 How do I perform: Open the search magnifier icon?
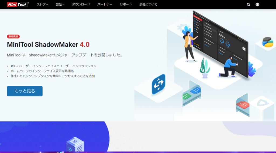pyautogui.click(x=248, y=5)
